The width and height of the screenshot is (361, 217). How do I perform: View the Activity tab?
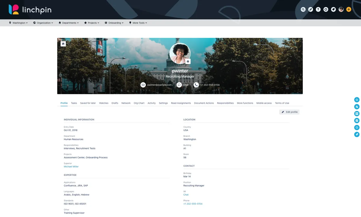click(152, 103)
